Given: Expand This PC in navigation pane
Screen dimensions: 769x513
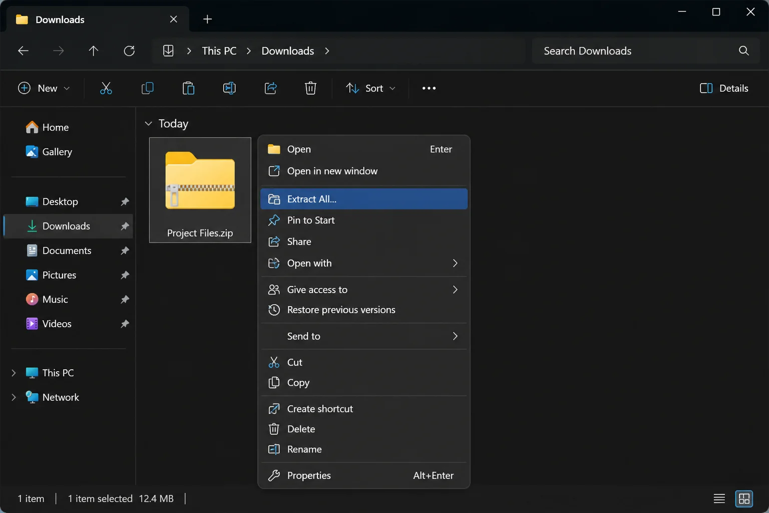Looking at the screenshot, I should pyautogui.click(x=14, y=373).
